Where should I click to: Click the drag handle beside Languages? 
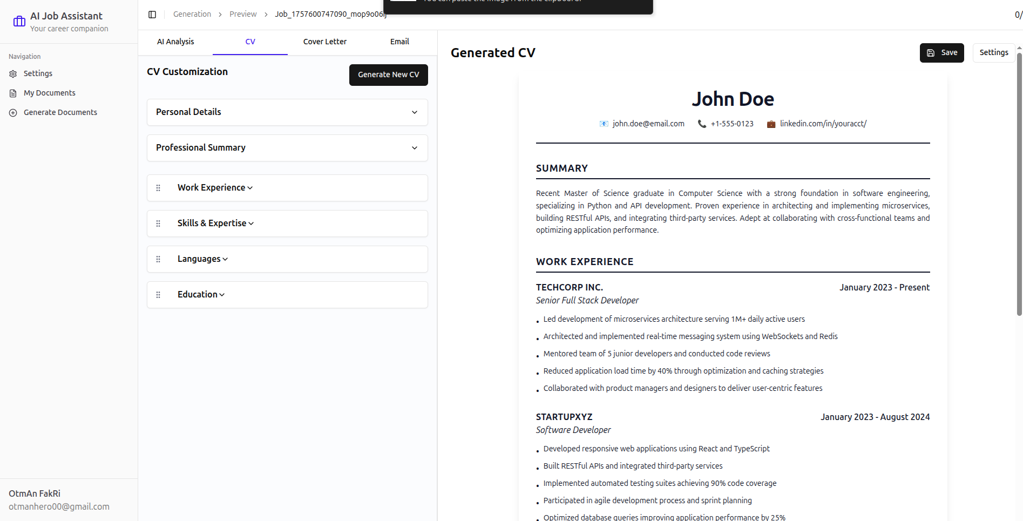[158, 259]
